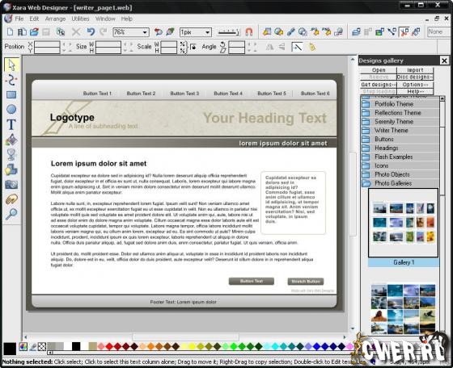Click the flip horizontal icon

click(269, 47)
